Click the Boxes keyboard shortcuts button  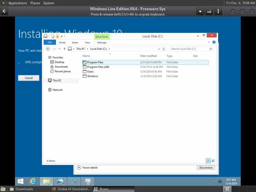[209, 11]
